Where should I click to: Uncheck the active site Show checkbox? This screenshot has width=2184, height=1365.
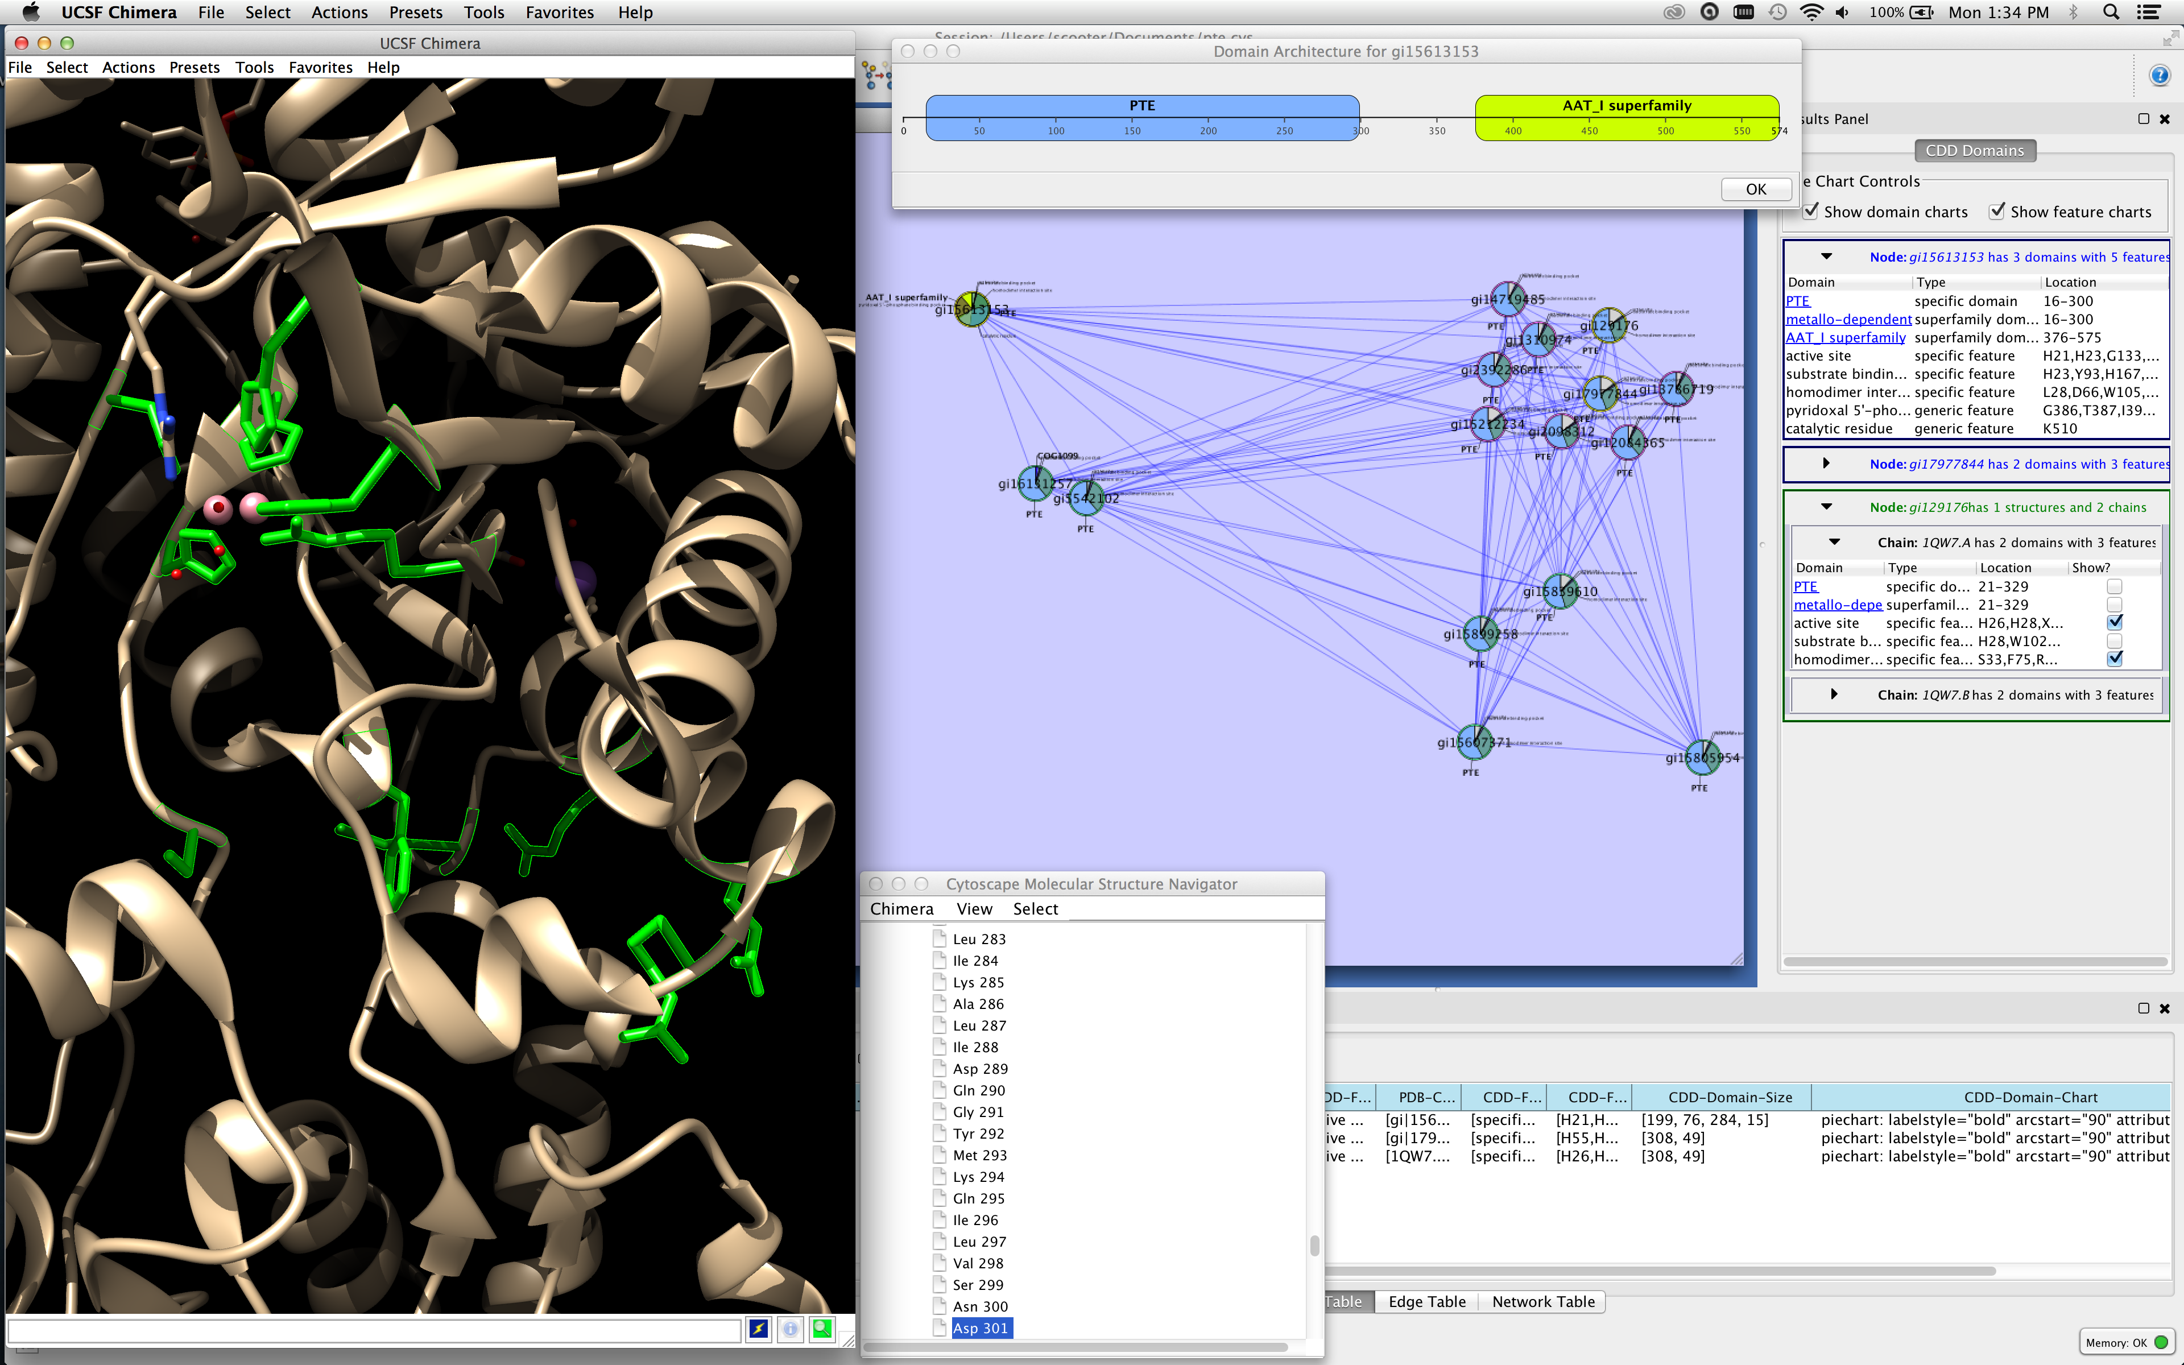pos(2115,623)
